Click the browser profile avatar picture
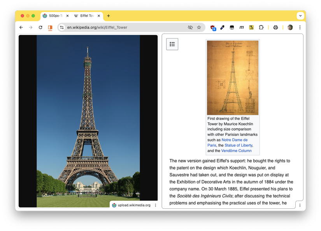Viewport: 321px width, 231px height. point(290,27)
